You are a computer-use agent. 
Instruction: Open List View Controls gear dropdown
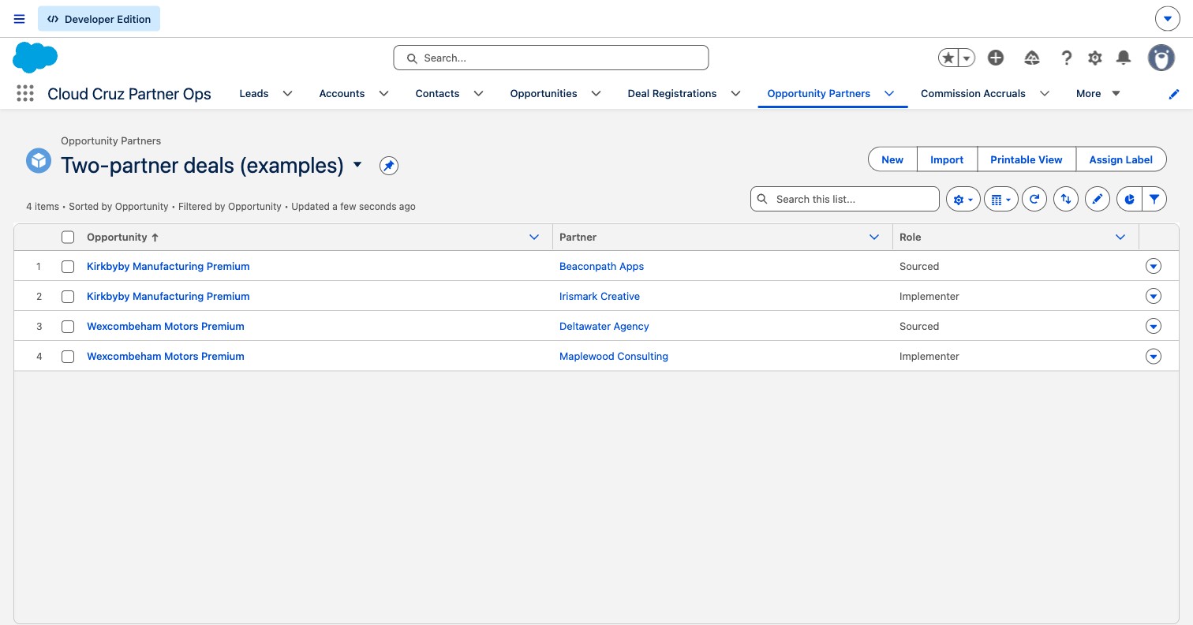[x=963, y=199]
